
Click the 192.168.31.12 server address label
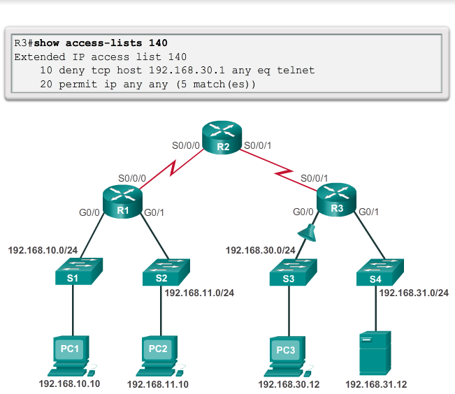point(376,384)
